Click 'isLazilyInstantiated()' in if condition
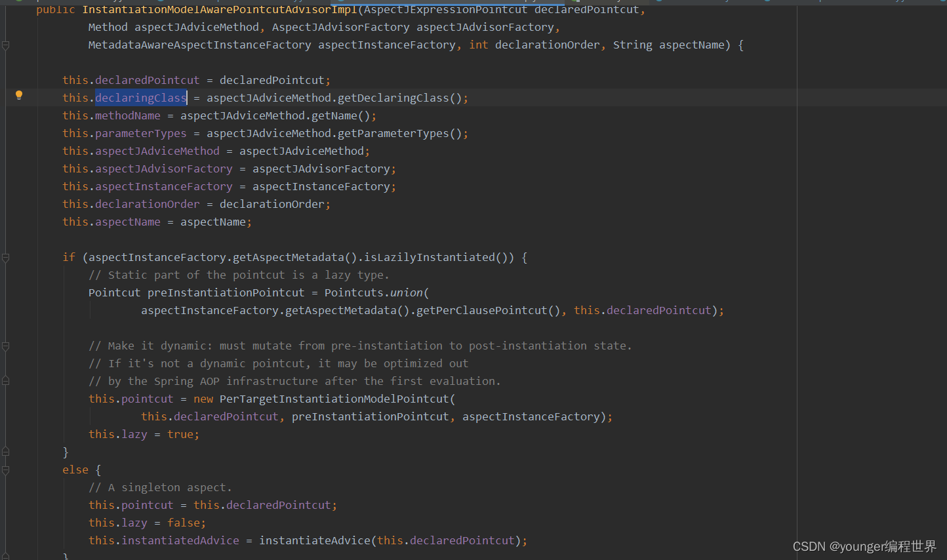This screenshot has width=947, height=560. 436,257
